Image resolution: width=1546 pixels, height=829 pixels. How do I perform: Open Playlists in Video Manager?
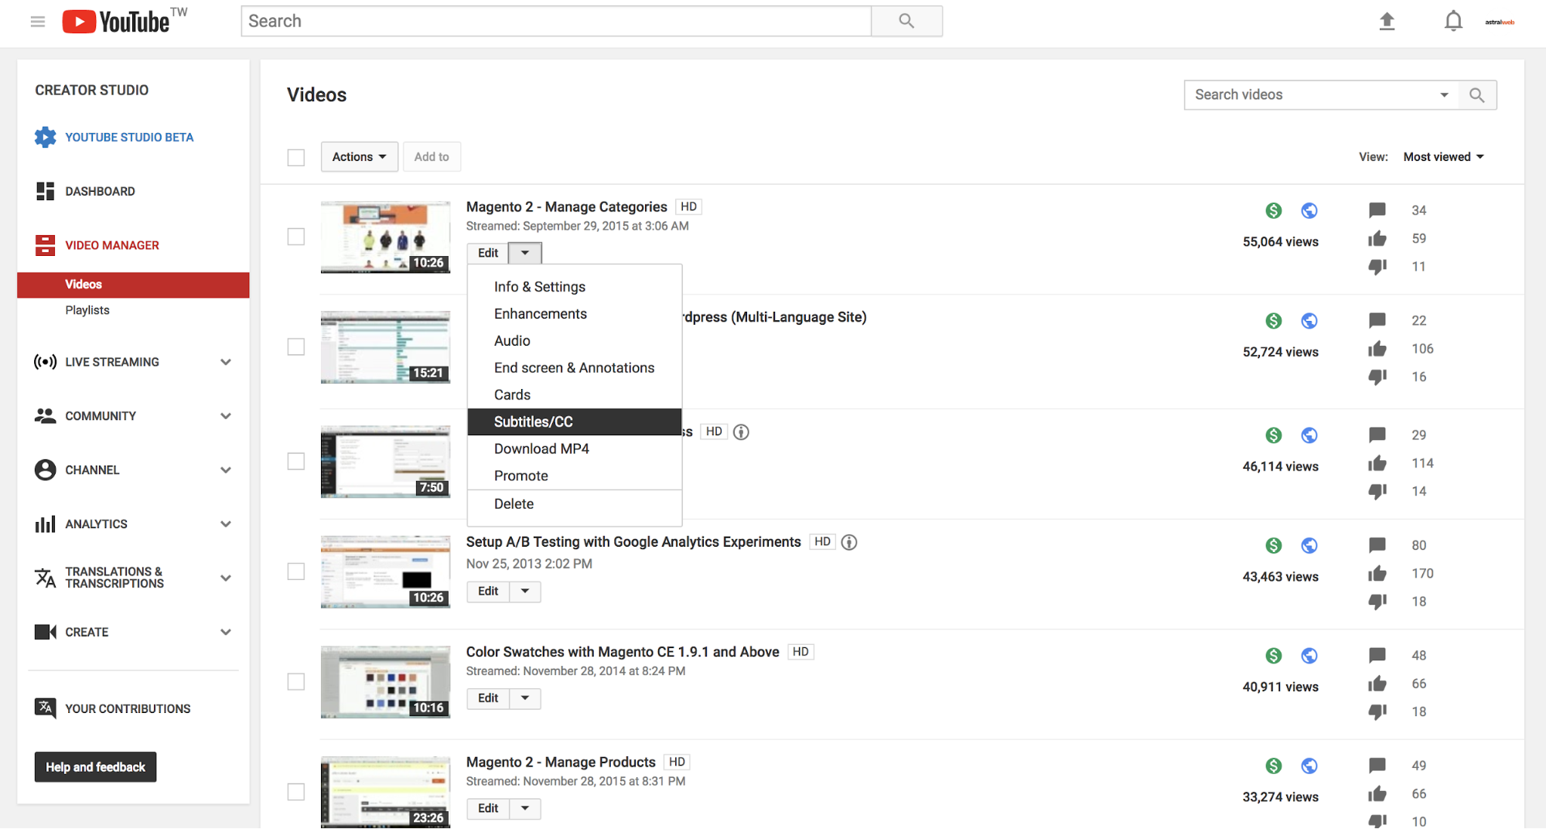(x=87, y=310)
